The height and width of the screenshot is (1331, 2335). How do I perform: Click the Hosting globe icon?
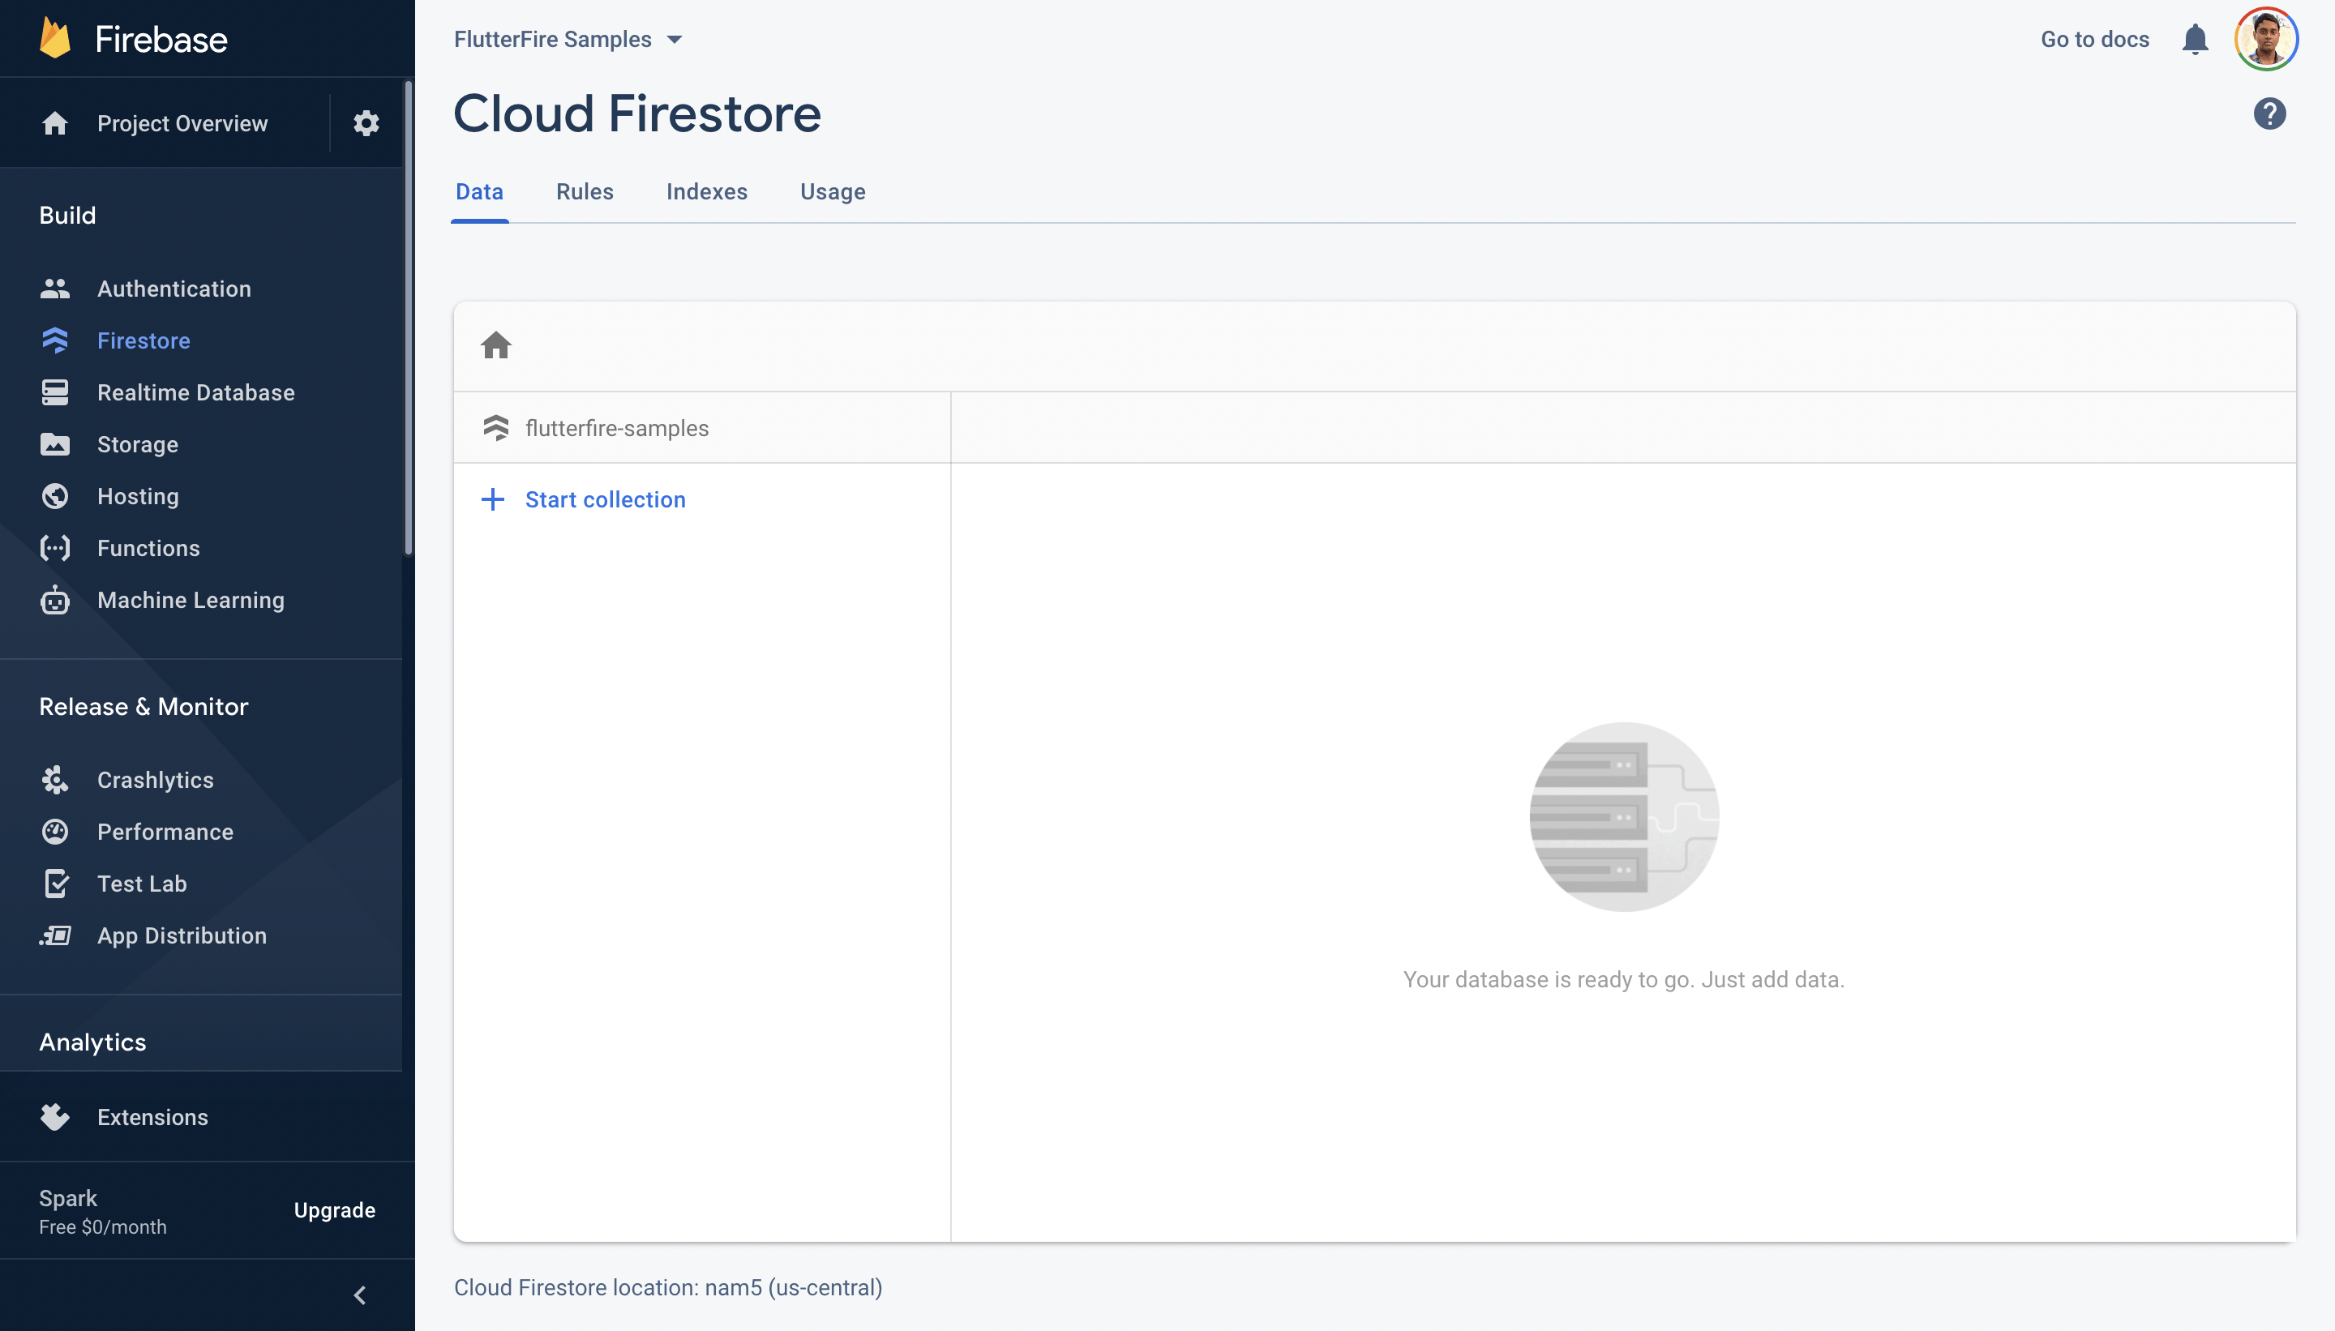[x=55, y=496]
